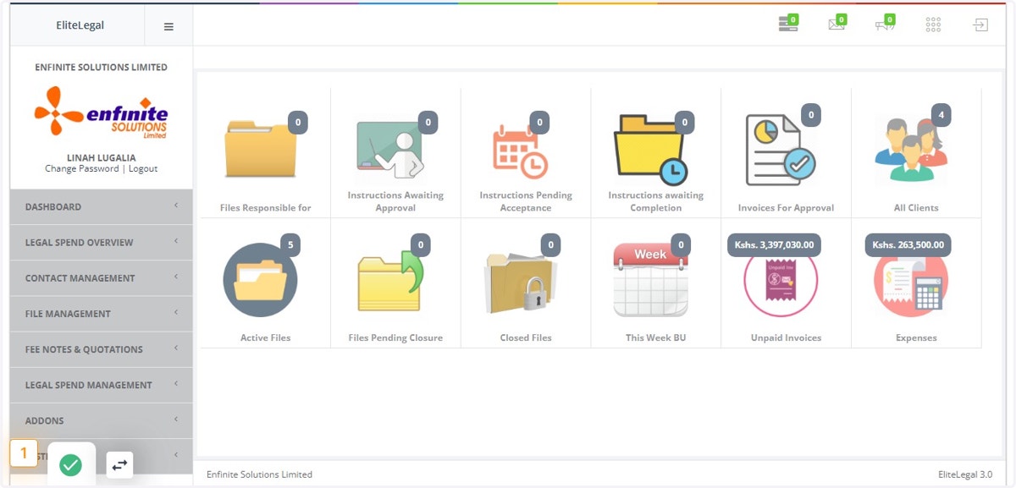The height and width of the screenshot is (488, 1016).
Task: Expand the CONTACT MANAGEMENT menu
Action: tap(102, 277)
